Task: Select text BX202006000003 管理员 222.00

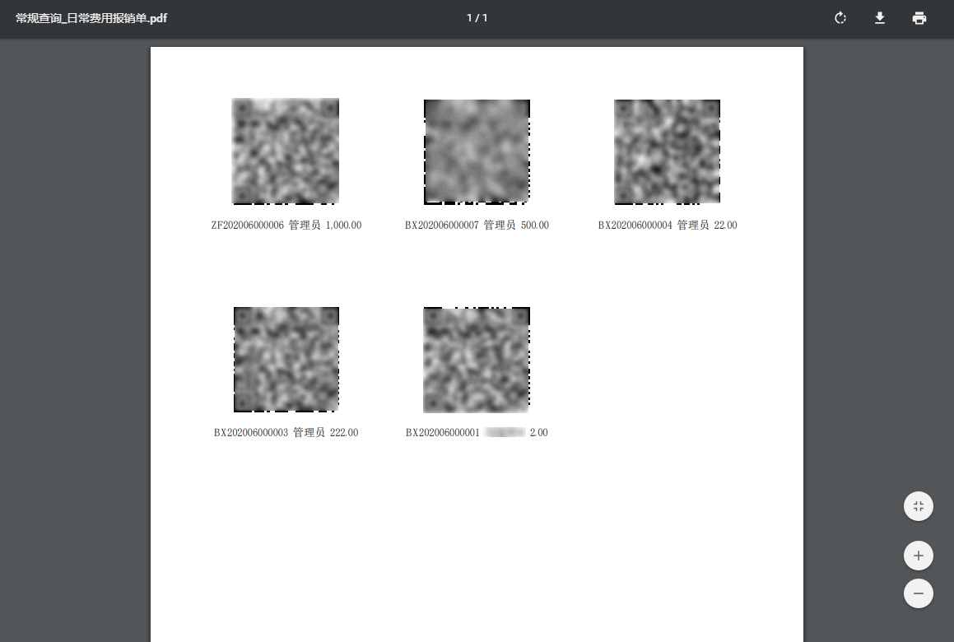Action: click(x=286, y=433)
